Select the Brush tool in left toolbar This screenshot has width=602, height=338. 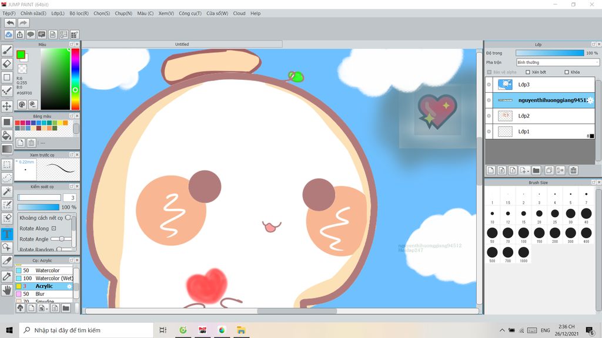click(7, 50)
